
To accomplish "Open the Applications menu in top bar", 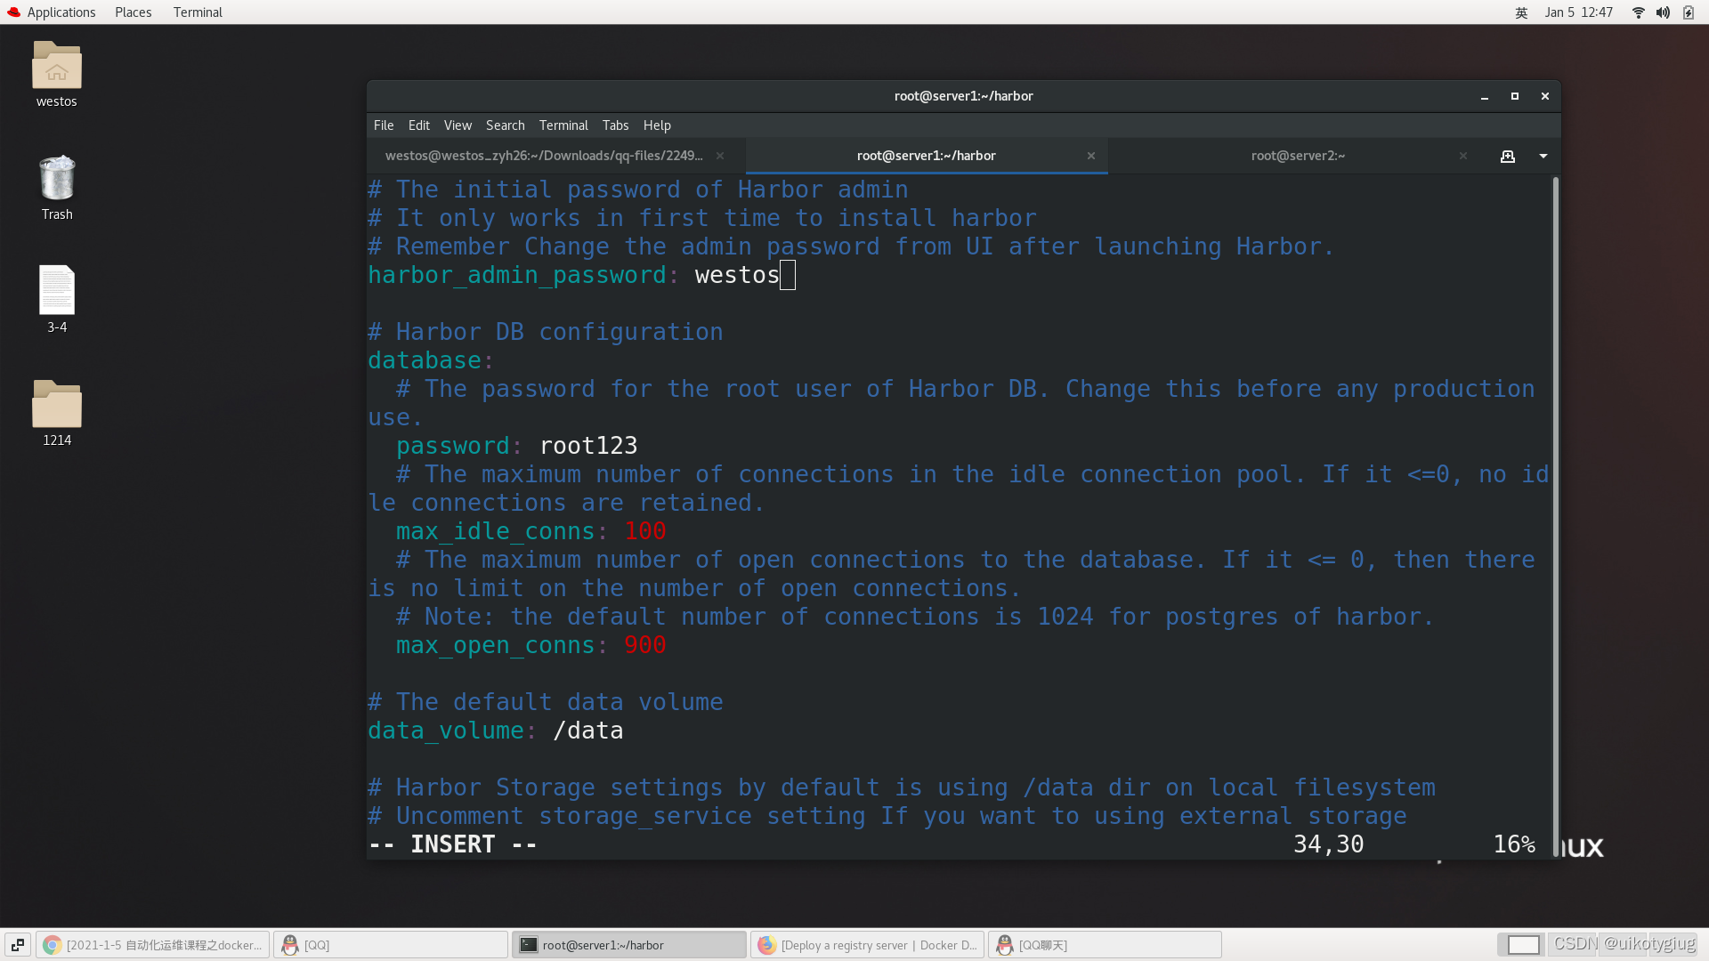I will coord(51,12).
